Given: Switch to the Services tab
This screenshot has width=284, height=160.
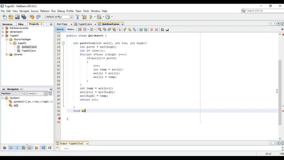Looking at the screenshot, I should click(x=7, y=24).
